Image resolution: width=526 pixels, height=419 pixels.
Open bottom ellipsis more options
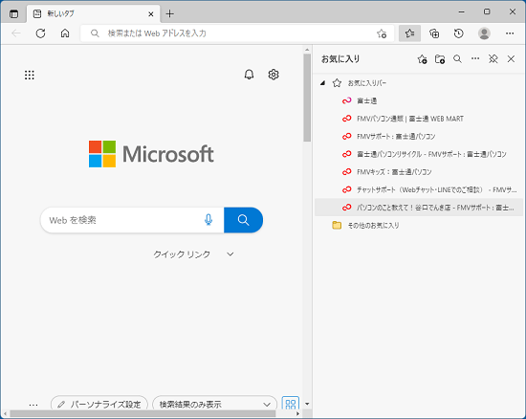click(x=33, y=405)
